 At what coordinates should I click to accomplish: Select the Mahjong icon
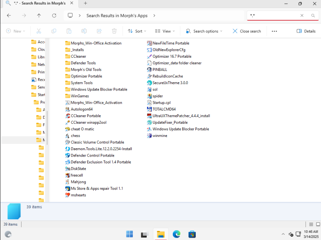point(68,182)
